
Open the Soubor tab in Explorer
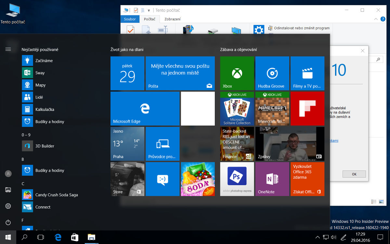pyautogui.click(x=130, y=19)
